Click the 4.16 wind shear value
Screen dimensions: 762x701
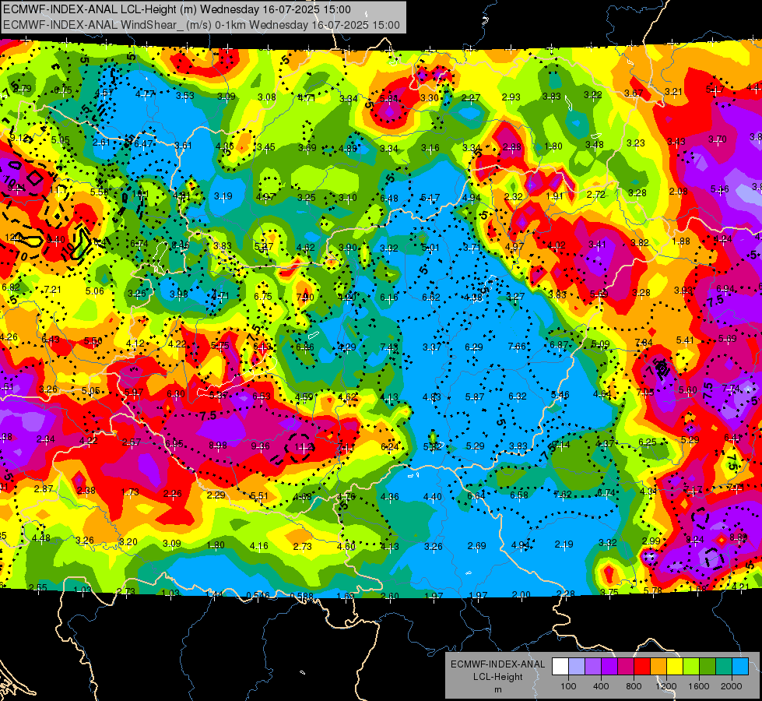[258, 546]
